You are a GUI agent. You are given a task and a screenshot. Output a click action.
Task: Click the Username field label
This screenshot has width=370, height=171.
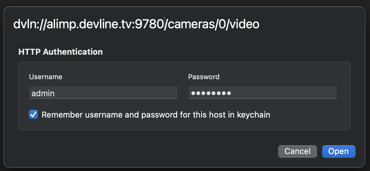click(x=46, y=77)
